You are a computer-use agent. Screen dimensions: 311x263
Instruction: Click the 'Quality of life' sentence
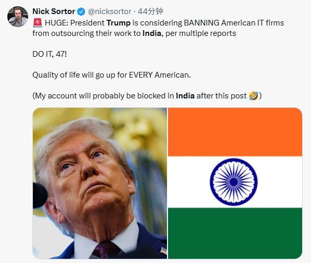[x=112, y=75]
